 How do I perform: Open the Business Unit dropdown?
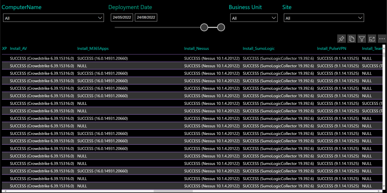[x=254, y=18]
